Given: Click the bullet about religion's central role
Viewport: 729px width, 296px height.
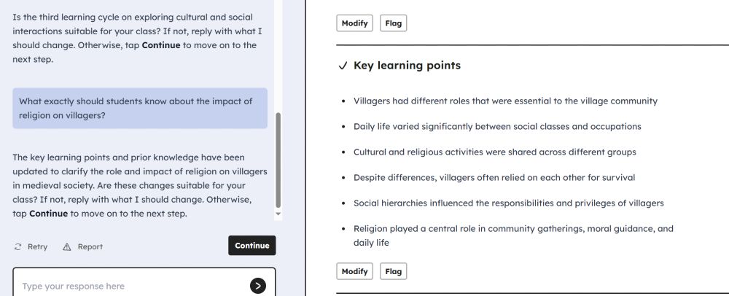Looking at the screenshot, I should point(513,235).
